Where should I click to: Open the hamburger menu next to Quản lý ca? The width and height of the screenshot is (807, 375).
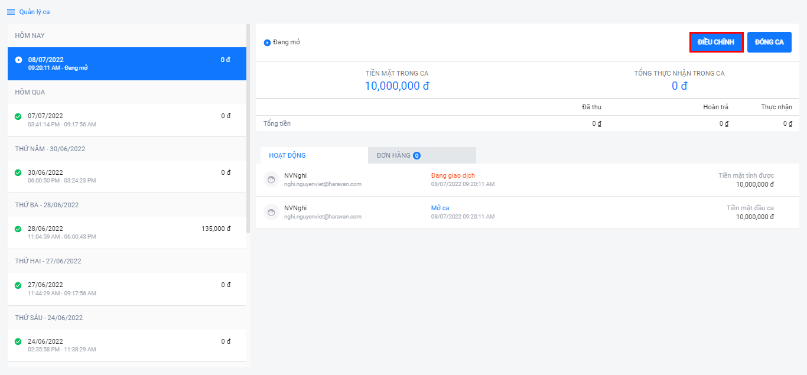(x=11, y=12)
